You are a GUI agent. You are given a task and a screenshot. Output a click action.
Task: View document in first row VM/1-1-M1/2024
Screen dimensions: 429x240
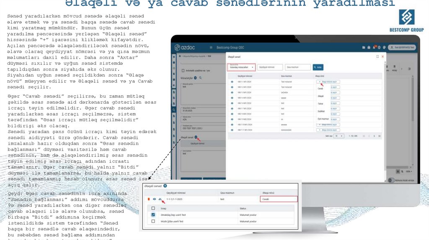click(232, 82)
